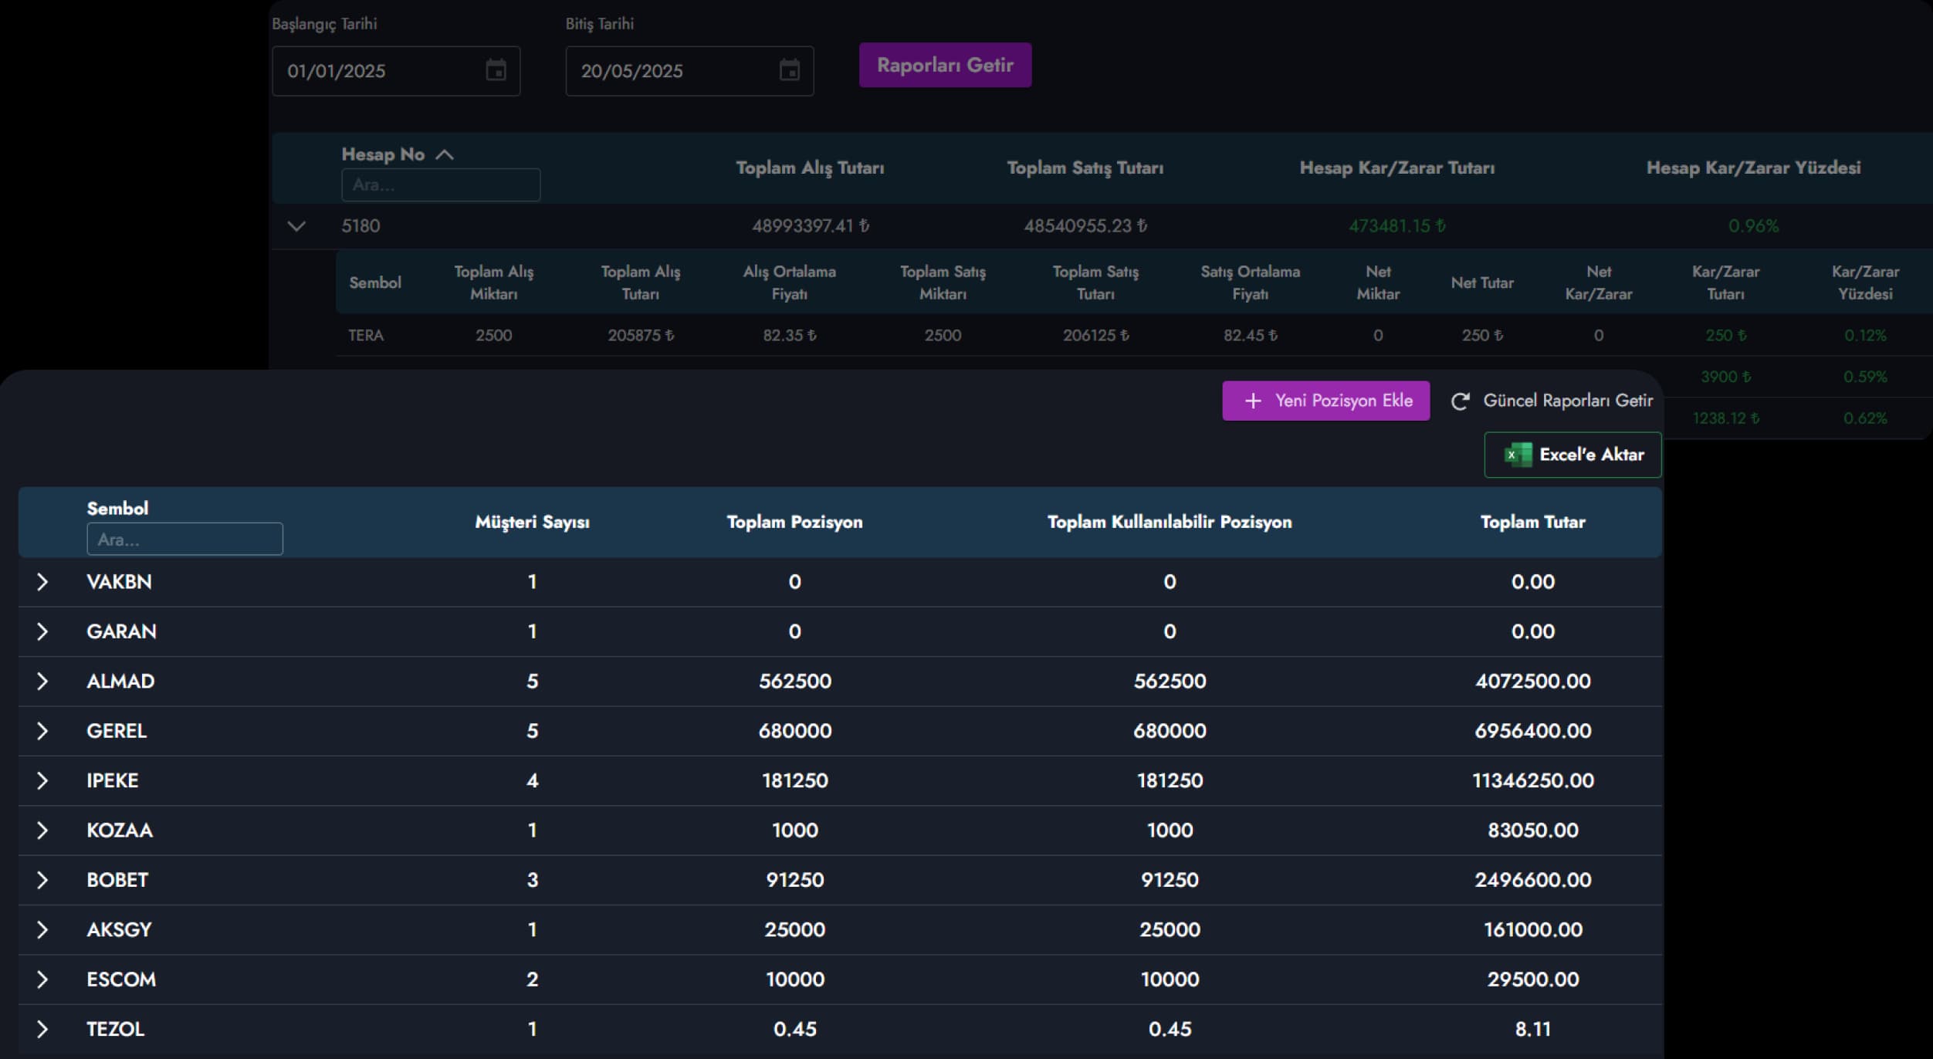Click the sort arrow on Hesap No
Screen dimensions: 1933x1059
point(445,154)
